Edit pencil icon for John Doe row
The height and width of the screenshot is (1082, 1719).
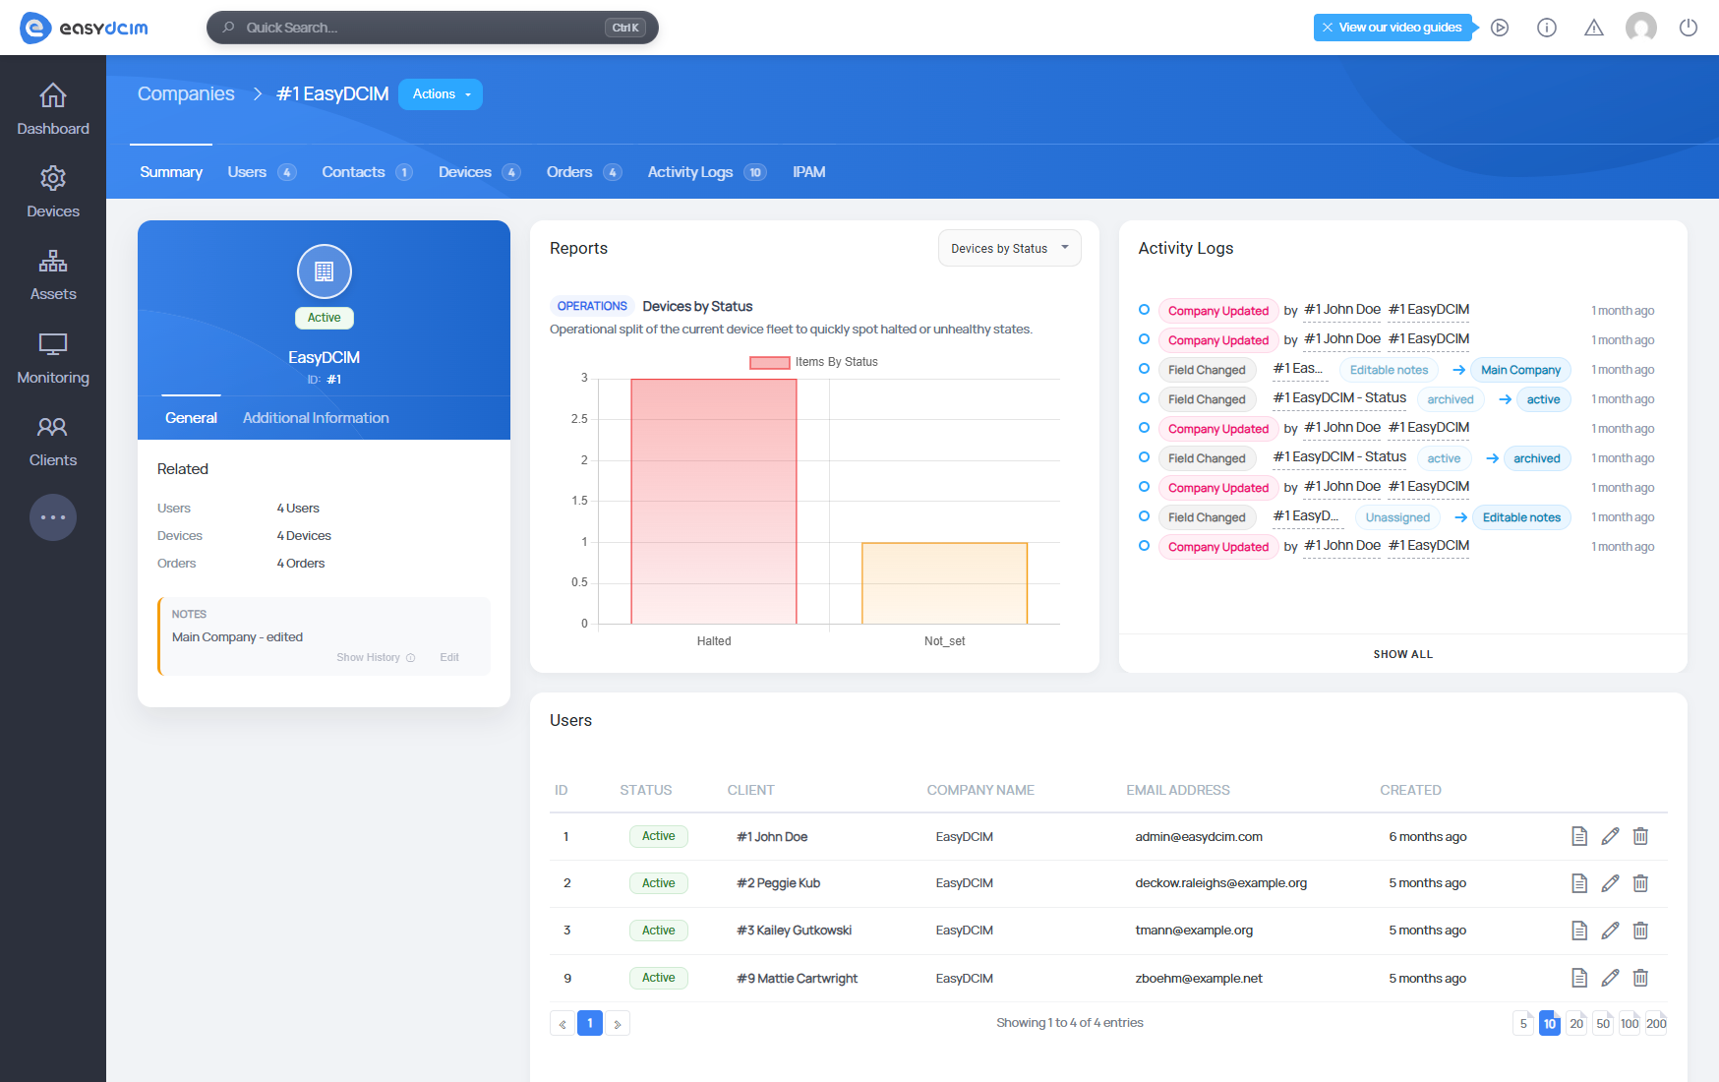click(x=1610, y=836)
